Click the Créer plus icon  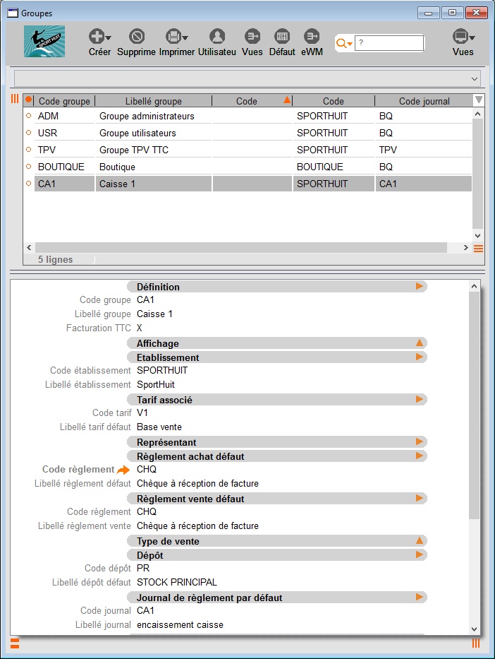point(97,37)
